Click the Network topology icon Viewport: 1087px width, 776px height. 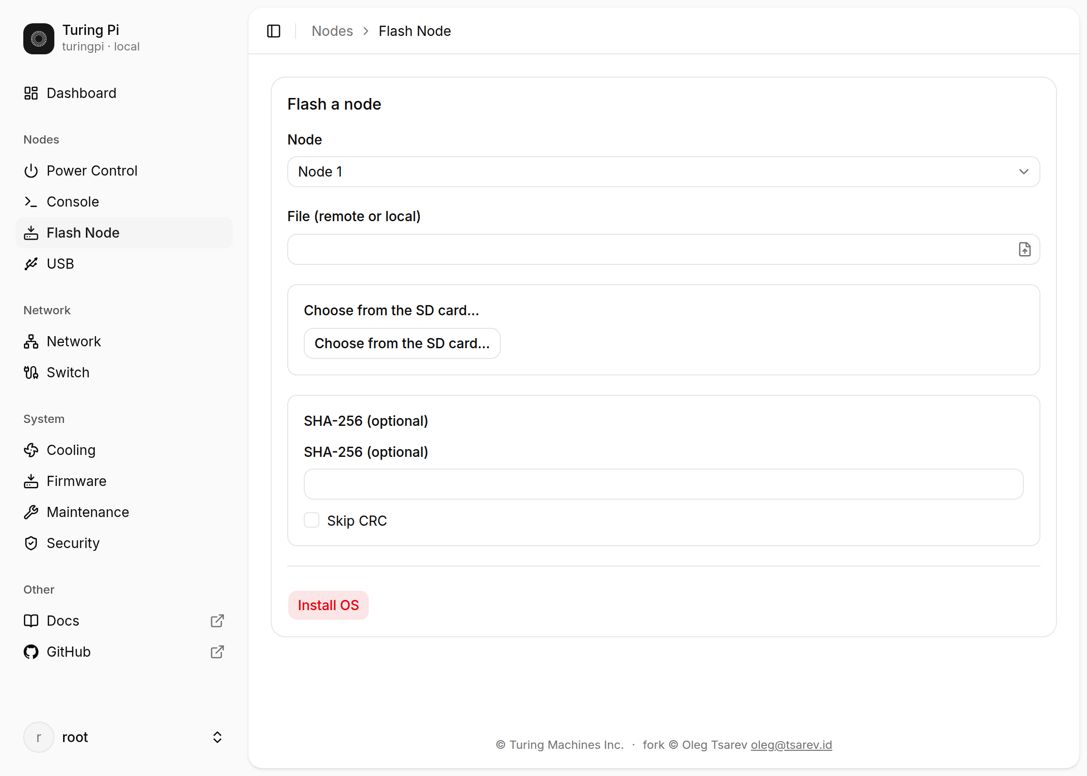pyautogui.click(x=31, y=341)
